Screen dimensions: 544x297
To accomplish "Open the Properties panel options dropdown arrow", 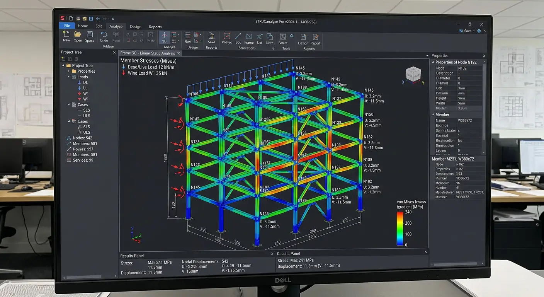I will point(427,56).
